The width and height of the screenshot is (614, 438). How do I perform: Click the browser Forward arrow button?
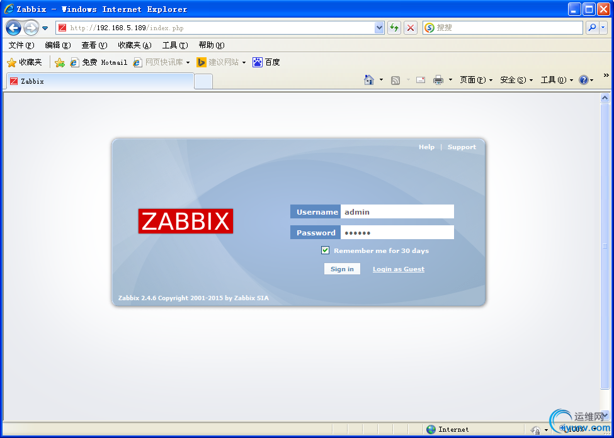(x=31, y=28)
